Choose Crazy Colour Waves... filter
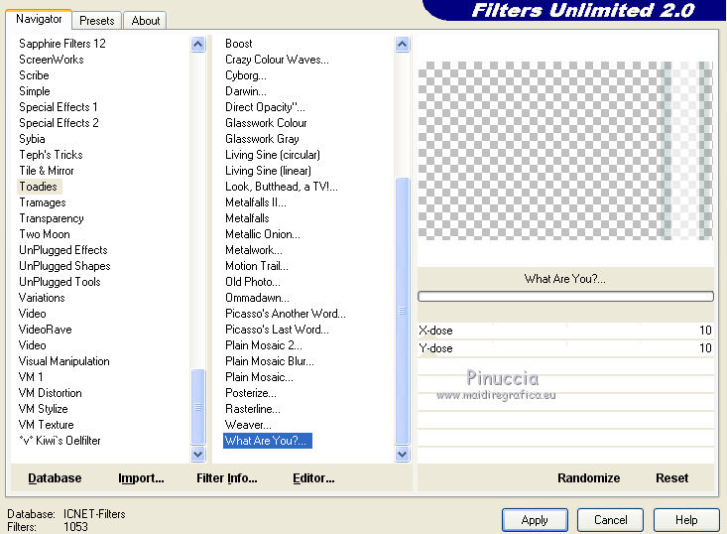 (x=277, y=60)
